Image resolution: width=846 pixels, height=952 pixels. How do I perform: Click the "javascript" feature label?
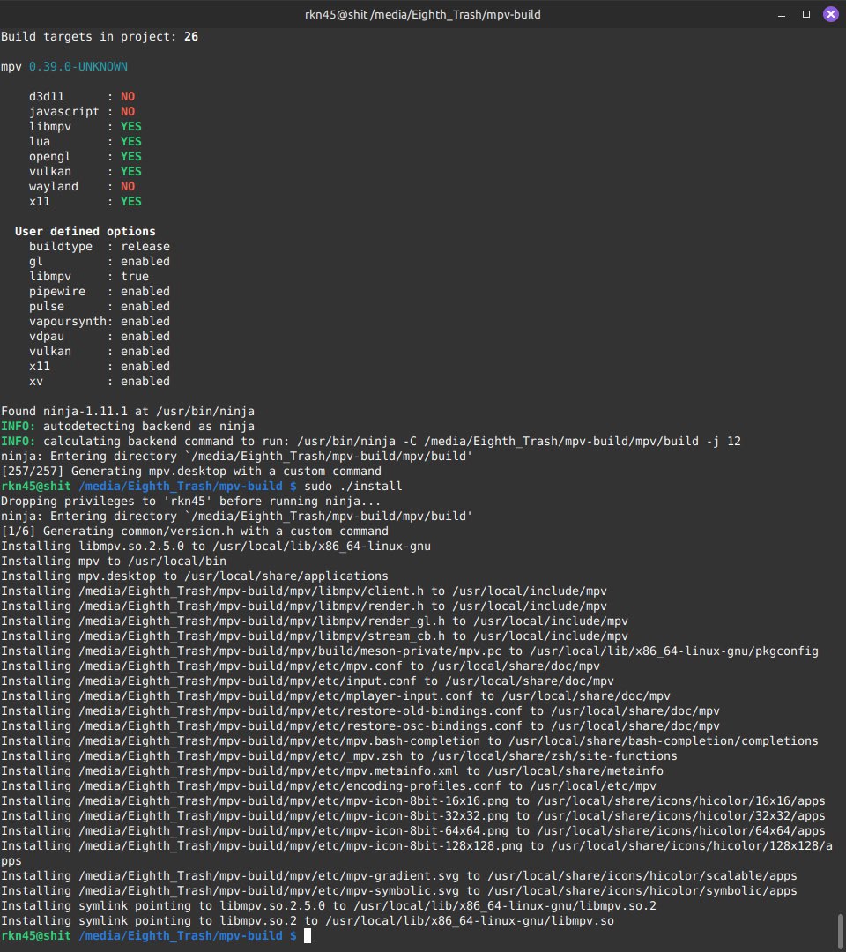pos(64,112)
